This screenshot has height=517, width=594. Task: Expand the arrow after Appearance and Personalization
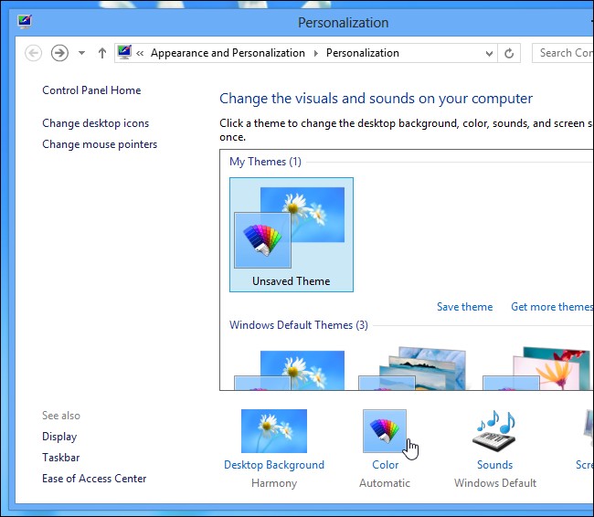(316, 53)
